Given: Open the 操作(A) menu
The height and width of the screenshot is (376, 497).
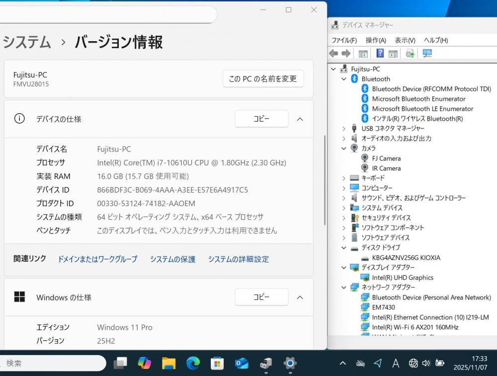Looking at the screenshot, I should [375, 40].
